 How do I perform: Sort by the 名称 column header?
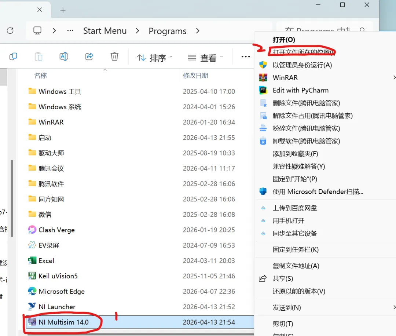pos(40,76)
